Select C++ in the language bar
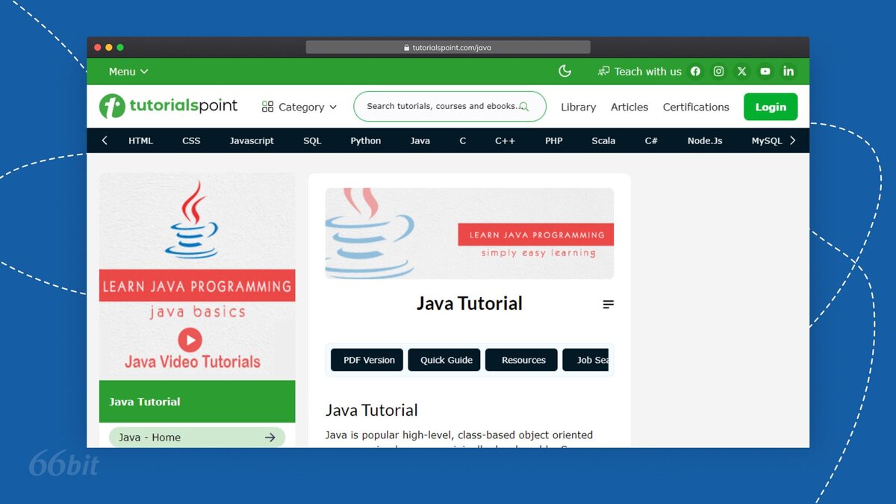 (x=505, y=140)
